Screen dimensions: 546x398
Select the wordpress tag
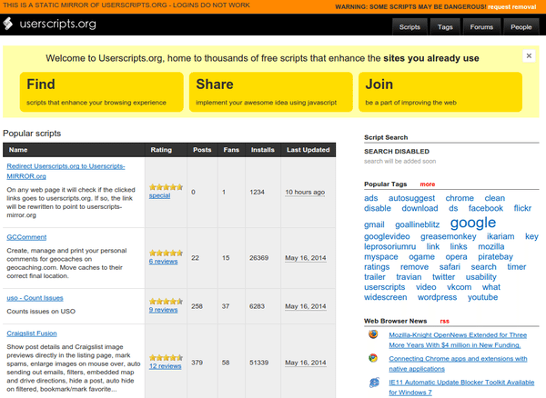[x=438, y=297]
